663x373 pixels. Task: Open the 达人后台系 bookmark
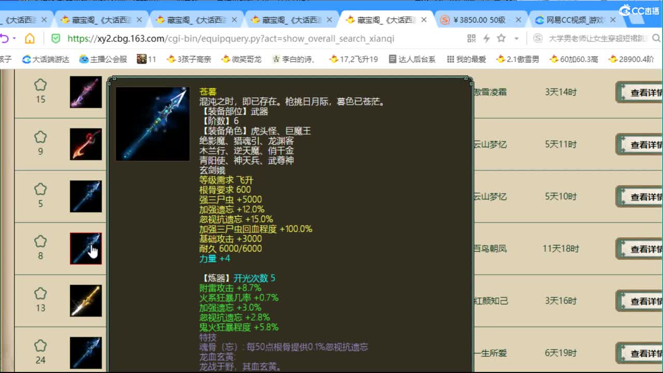(x=412, y=59)
